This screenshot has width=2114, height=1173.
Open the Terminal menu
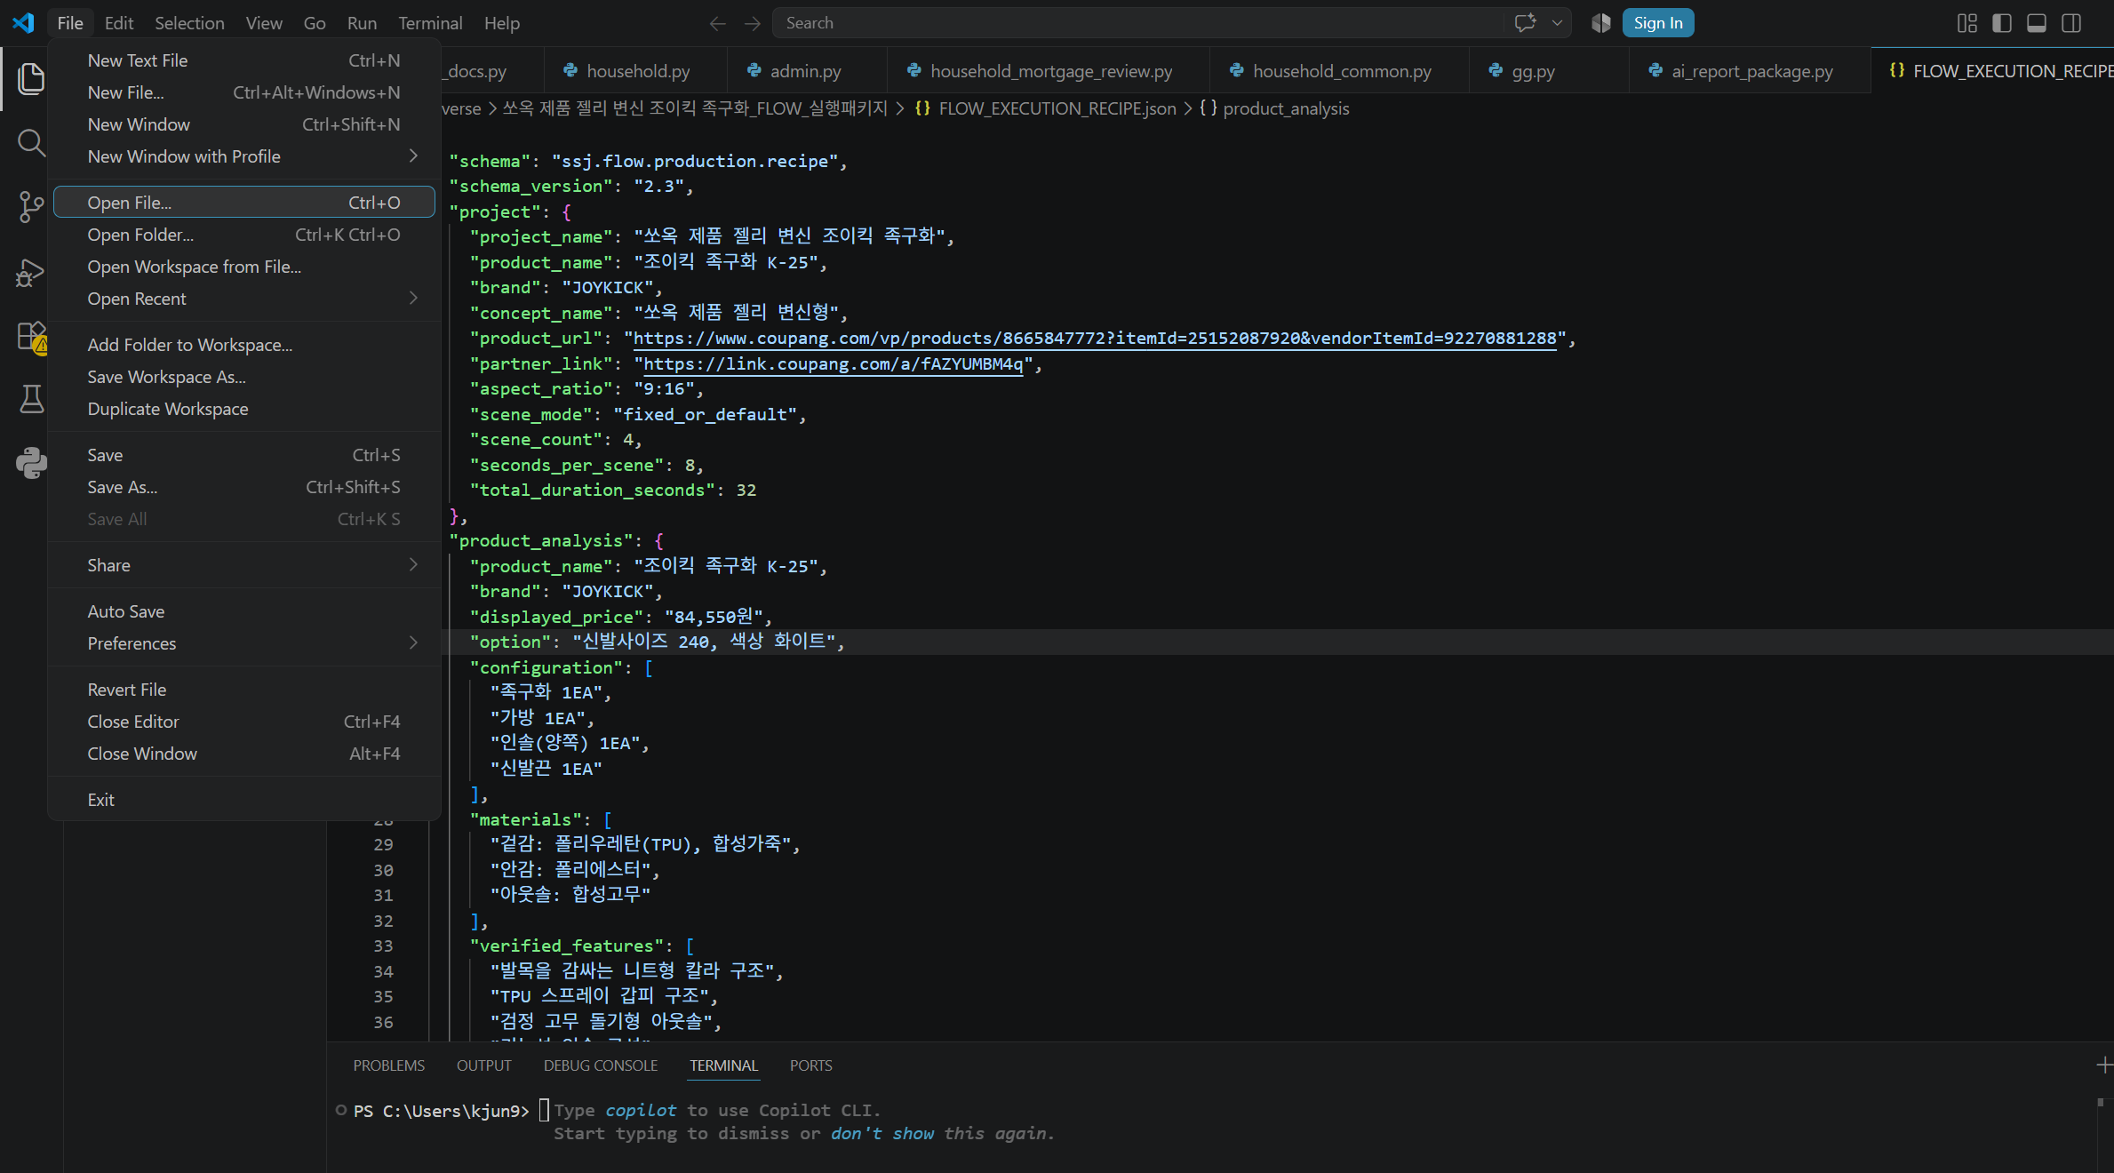[430, 23]
